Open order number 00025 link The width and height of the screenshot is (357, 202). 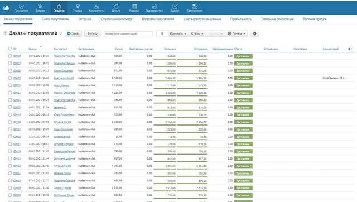click(17, 78)
